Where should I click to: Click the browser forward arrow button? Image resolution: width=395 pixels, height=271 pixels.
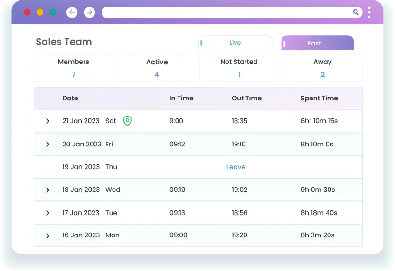[89, 12]
